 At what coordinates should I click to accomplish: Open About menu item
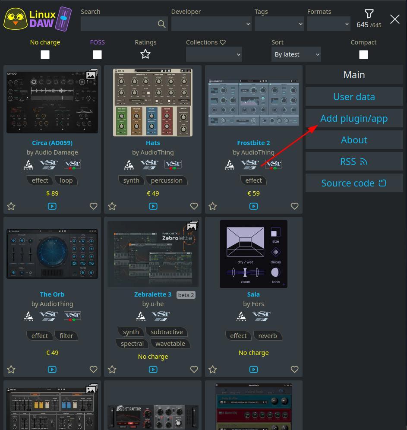click(x=354, y=140)
